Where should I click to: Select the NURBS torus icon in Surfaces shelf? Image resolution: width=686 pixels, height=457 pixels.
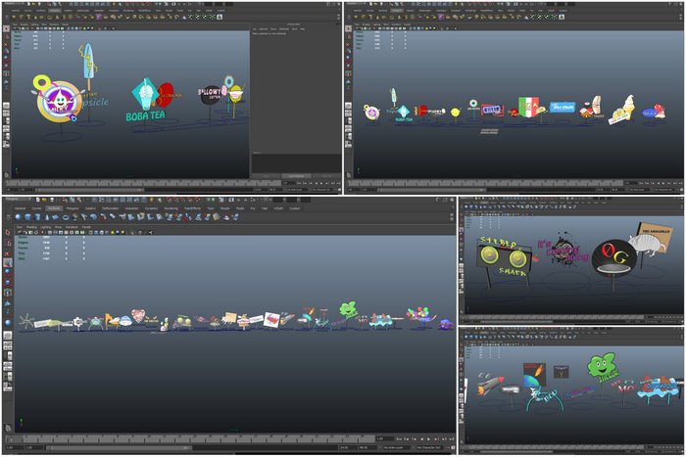pos(66,216)
